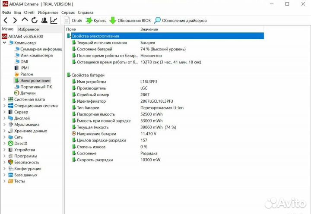Screen dimensions: 311x214
Task: Select the Свойства батареи group header
Action: tap(165, 75)
